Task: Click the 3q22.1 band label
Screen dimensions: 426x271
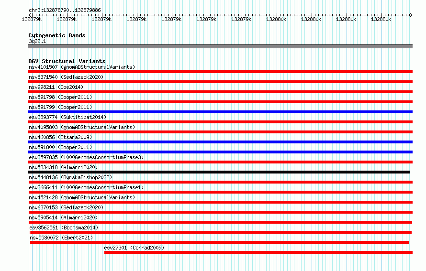Action: [37, 41]
